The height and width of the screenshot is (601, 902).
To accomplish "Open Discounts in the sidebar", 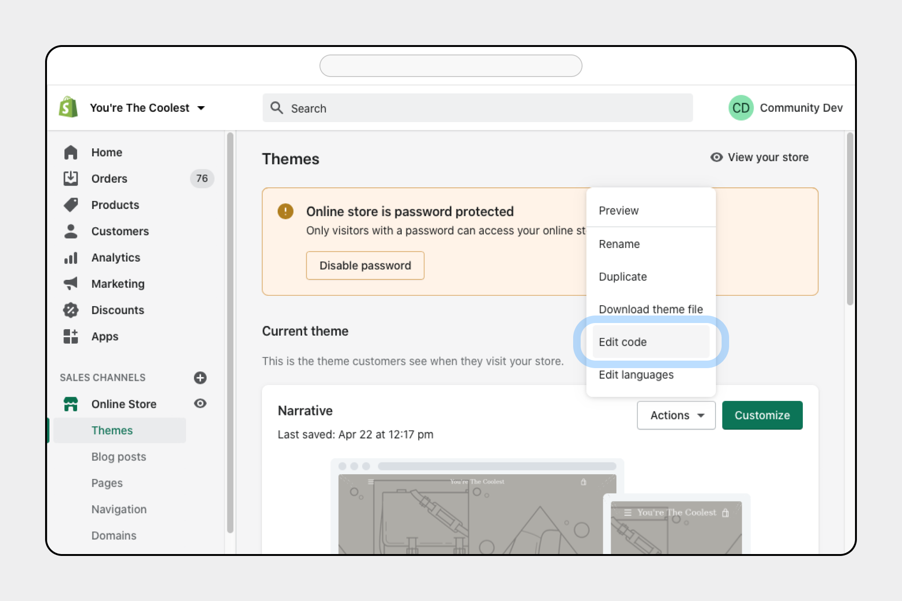I will (117, 310).
